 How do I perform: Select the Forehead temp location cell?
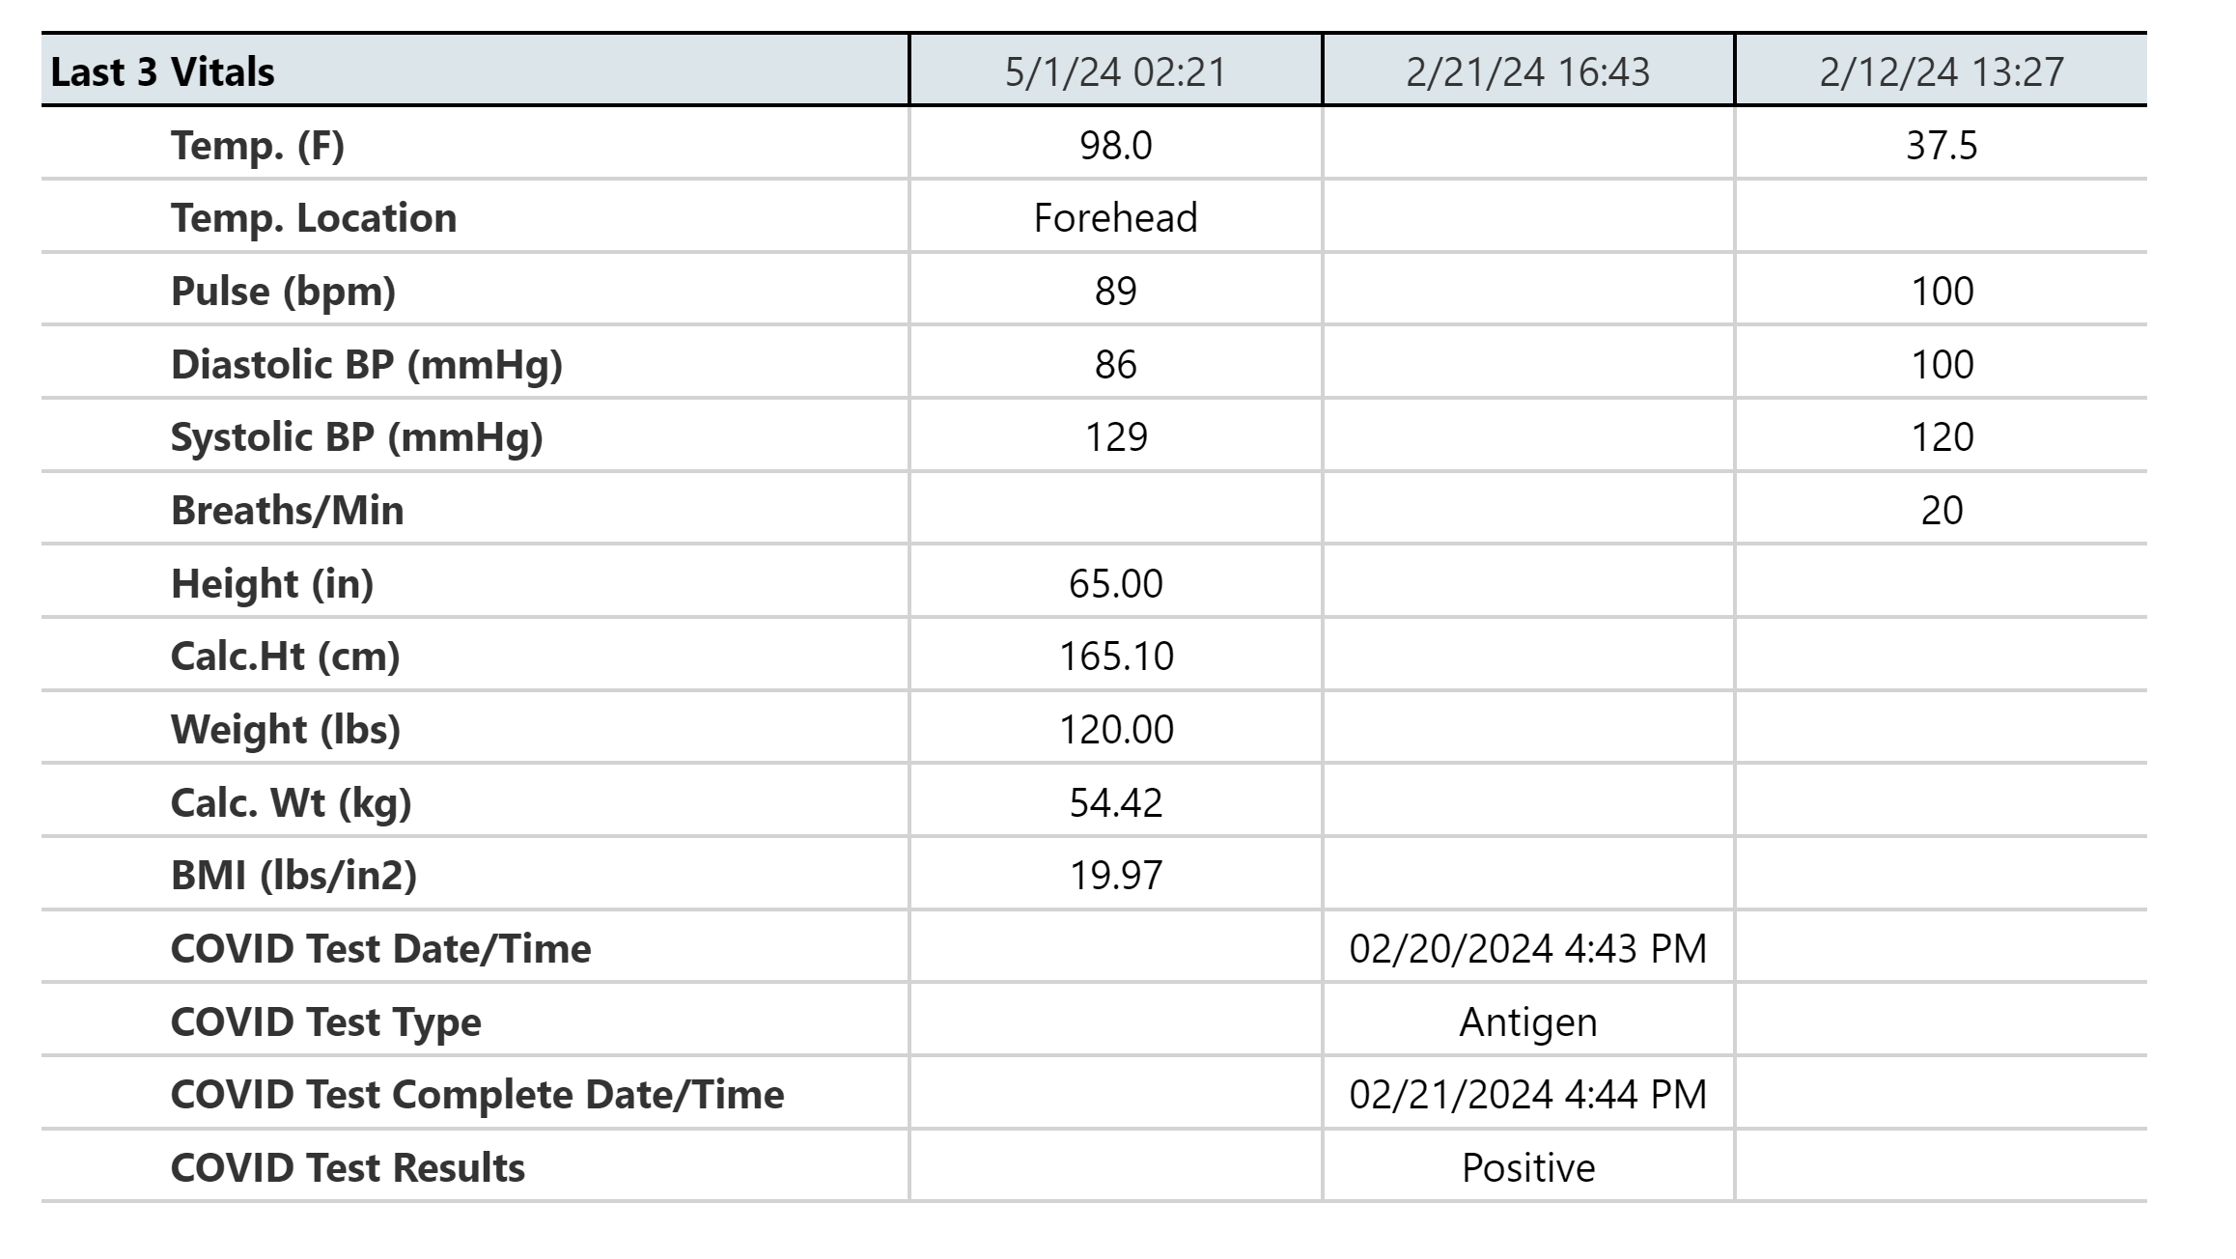pyautogui.click(x=1115, y=218)
